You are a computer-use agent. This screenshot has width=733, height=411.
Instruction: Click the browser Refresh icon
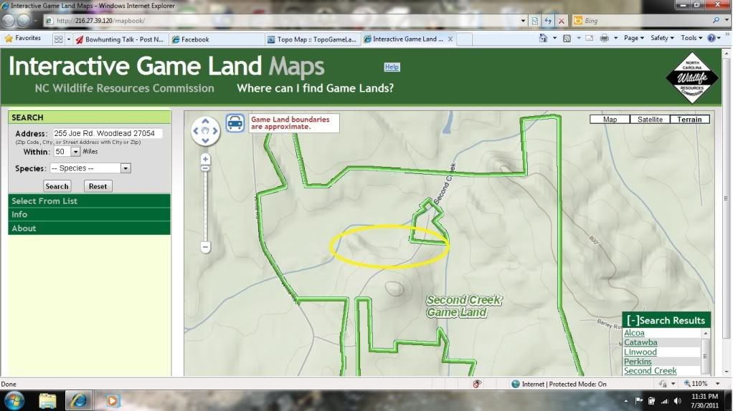(549, 21)
